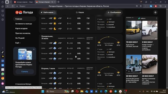Open yellow Ferrari 12Cilindri ad thumbnail
Image resolution: width=168 pixels, height=94 pixels.
point(134,30)
